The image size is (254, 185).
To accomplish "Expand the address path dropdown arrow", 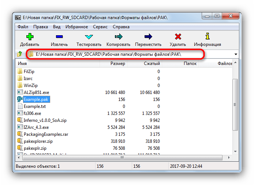I will 236,54.
